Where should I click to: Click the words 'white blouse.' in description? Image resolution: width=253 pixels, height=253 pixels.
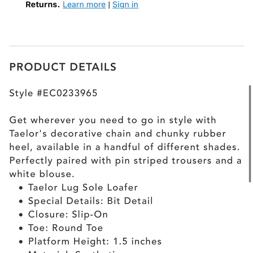coord(42,174)
